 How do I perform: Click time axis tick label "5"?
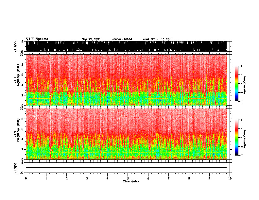(x=128, y=178)
